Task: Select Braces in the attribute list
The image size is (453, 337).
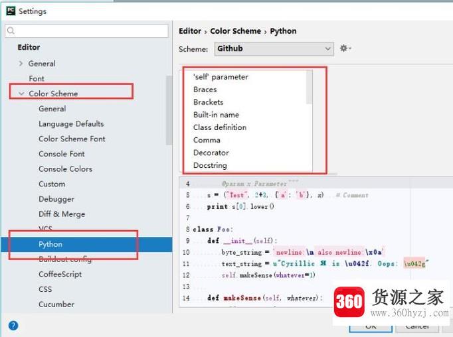Action: 205,90
